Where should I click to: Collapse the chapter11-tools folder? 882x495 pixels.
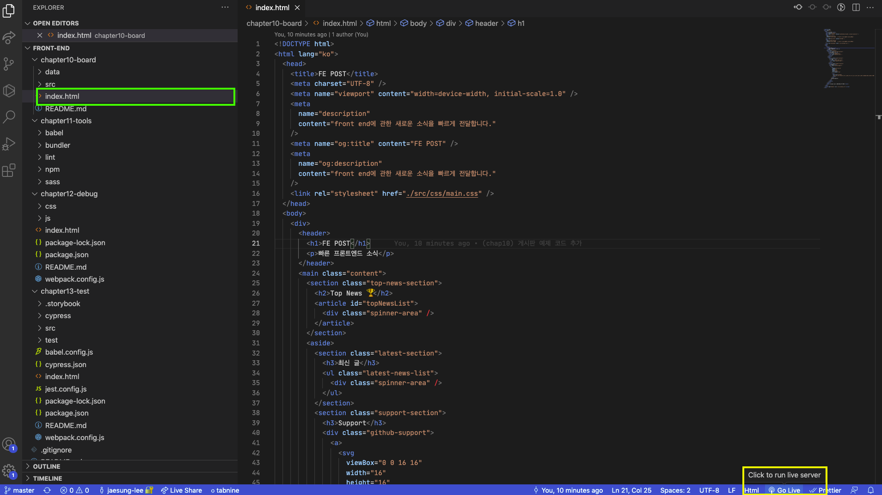coord(130,121)
